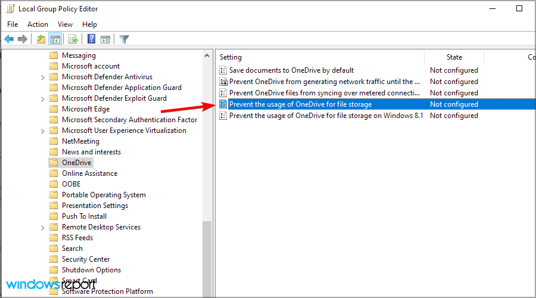Select Push To Install folder
This screenshot has width=536, height=298.
tap(84, 216)
